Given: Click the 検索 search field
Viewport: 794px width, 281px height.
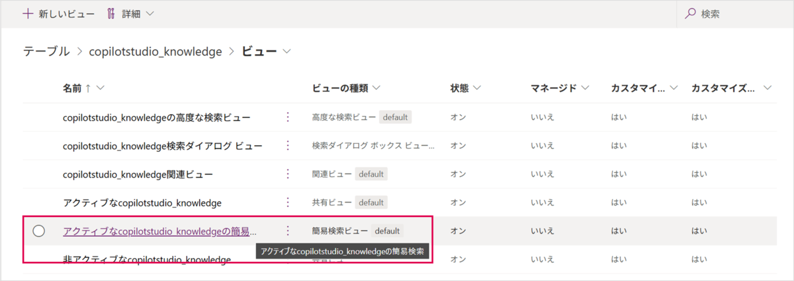Looking at the screenshot, I should pyautogui.click(x=734, y=13).
